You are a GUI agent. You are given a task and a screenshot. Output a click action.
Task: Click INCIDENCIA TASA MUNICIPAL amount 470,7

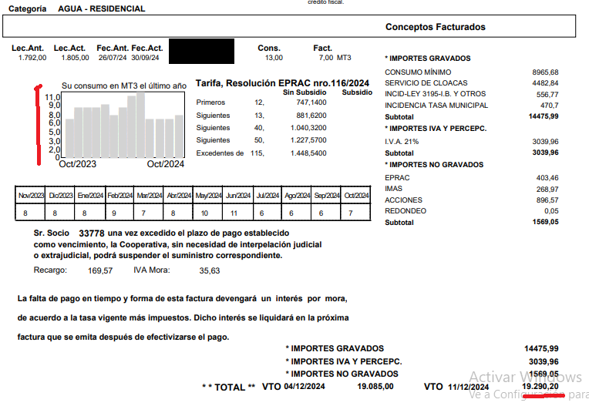click(549, 106)
